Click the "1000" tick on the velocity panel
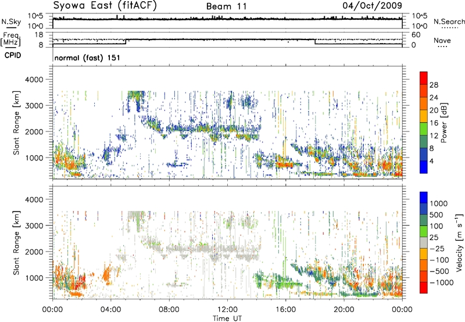 34,278
